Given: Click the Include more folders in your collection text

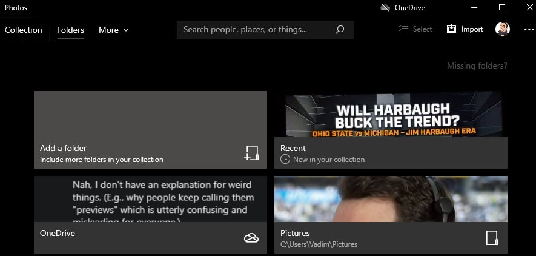Looking at the screenshot, I should [x=102, y=160].
